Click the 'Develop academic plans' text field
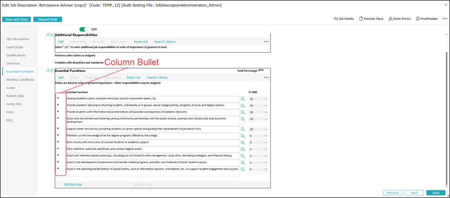Viewport: 450px width, 198px height. [x=152, y=99]
